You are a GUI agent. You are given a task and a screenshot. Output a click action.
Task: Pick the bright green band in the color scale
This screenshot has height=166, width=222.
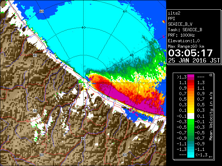point(191,121)
